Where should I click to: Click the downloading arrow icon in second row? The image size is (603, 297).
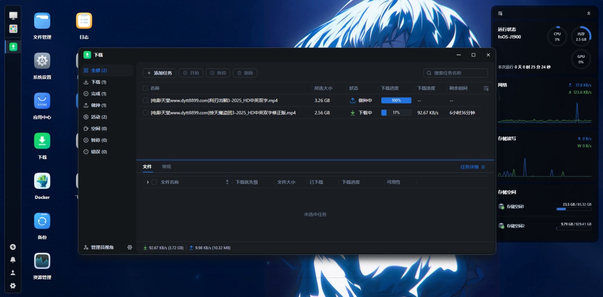click(x=353, y=113)
